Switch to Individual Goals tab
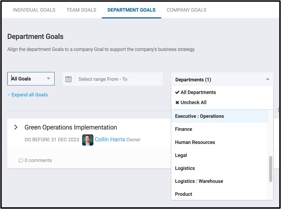This screenshot has height=209, width=281. (34, 10)
